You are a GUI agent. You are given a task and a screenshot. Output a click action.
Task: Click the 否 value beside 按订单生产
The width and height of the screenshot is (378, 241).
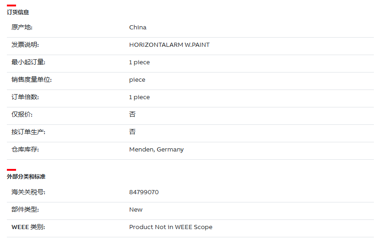[133, 132]
